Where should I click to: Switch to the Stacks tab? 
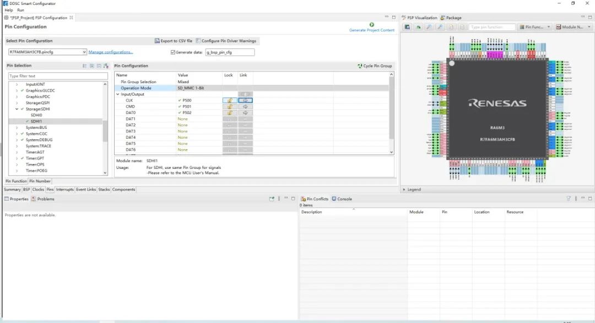(104, 189)
